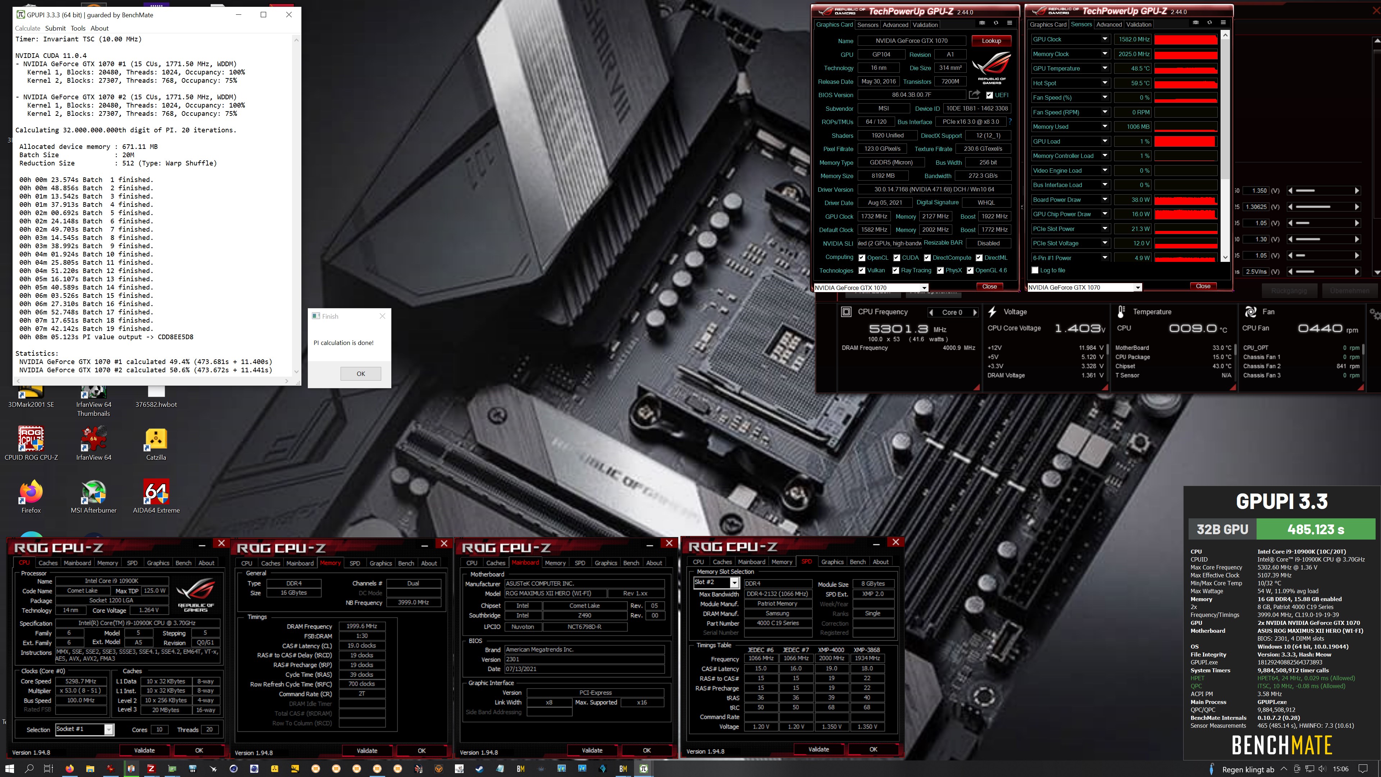Click the 2.5V/ns slider track
The image size is (1381, 777).
[1324, 272]
